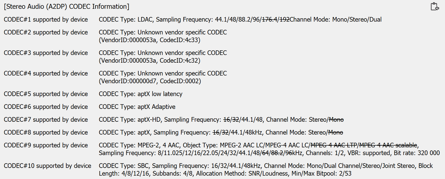Screen dimensions: 445x179
Task: Select the CODEC#4 supported by device label
Action: click(46, 74)
